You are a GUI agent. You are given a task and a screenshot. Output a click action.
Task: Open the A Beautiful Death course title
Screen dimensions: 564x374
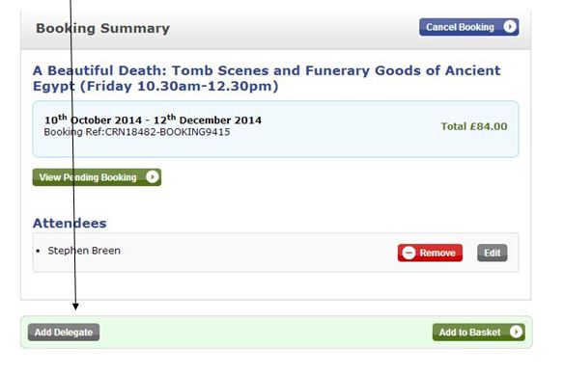(x=267, y=78)
